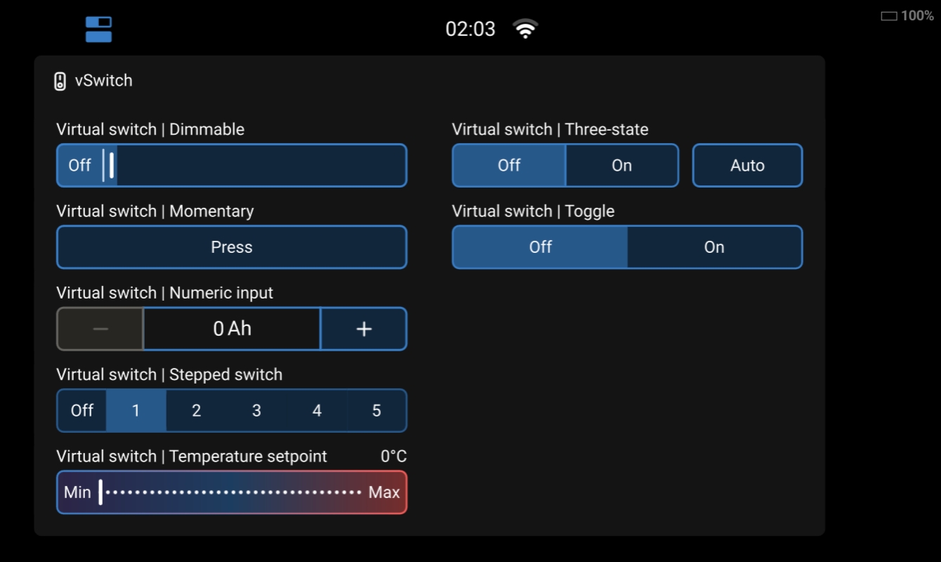Turn the Toggle switch On
Image resolution: width=941 pixels, height=562 pixels.
[714, 247]
